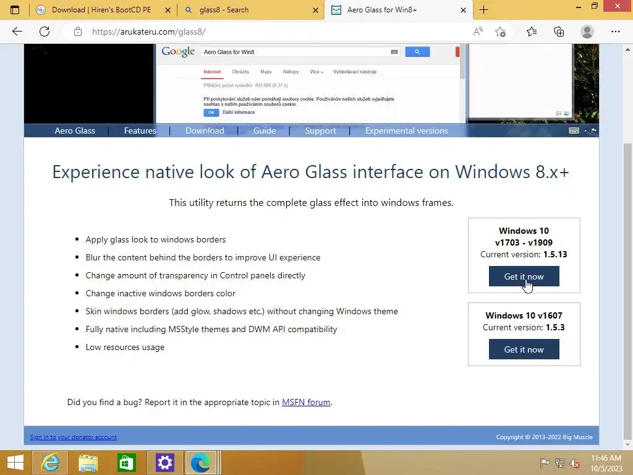Open the MSFN forum link
This screenshot has height=475, width=633.
click(x=306, y=402)
